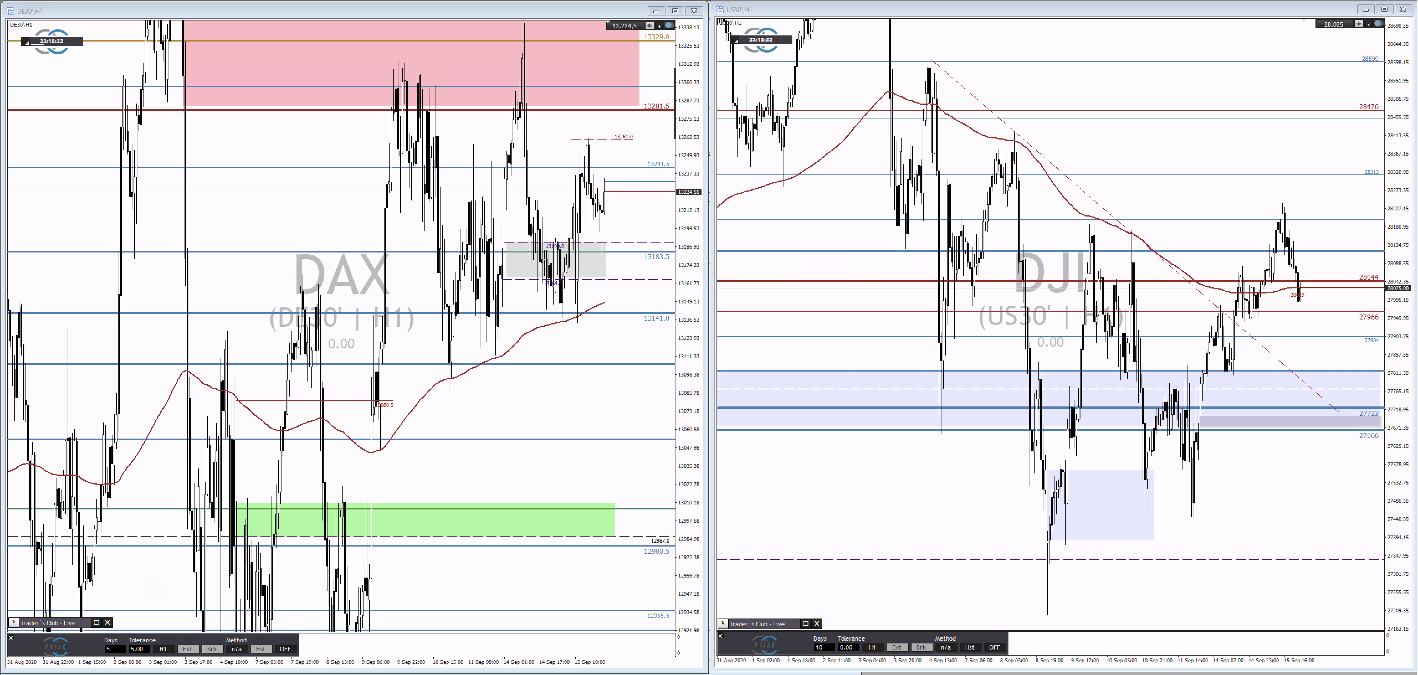Viewport: 1418px width, 675px height.
Task: Click the 23:18:32 countdown timer on DAX chart
Action: pyautogui.click(x=52, y=41)
